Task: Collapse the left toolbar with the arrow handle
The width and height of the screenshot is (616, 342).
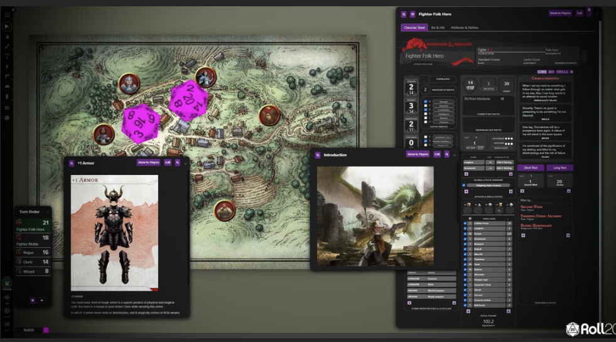Action: pyautogui.click(x=13, y=9)
